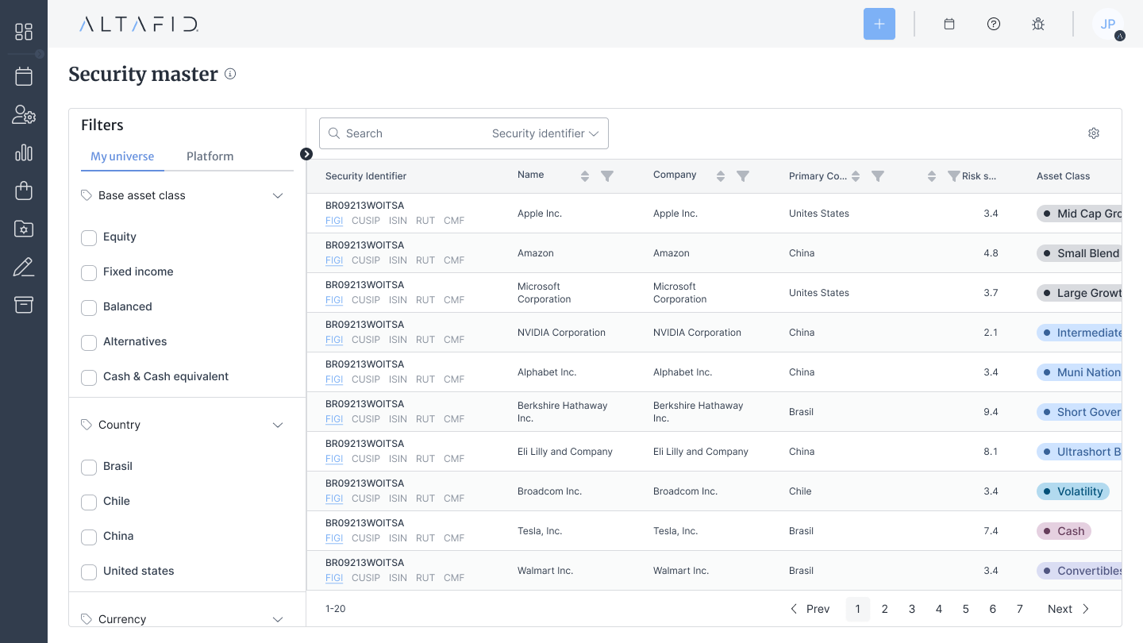This screenshot has width=1143, height=643.
Task: Tick the Chile country checkbox
Action: coord(89,502)
